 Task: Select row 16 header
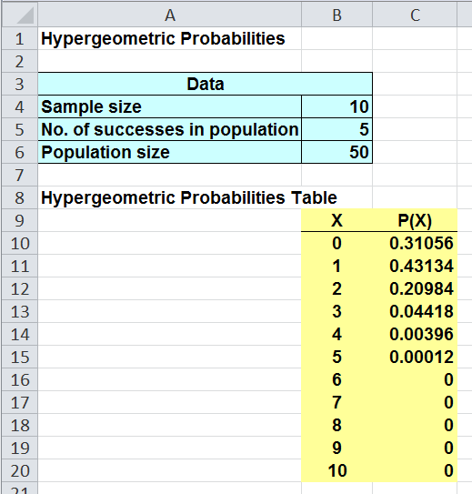(19, 379)
